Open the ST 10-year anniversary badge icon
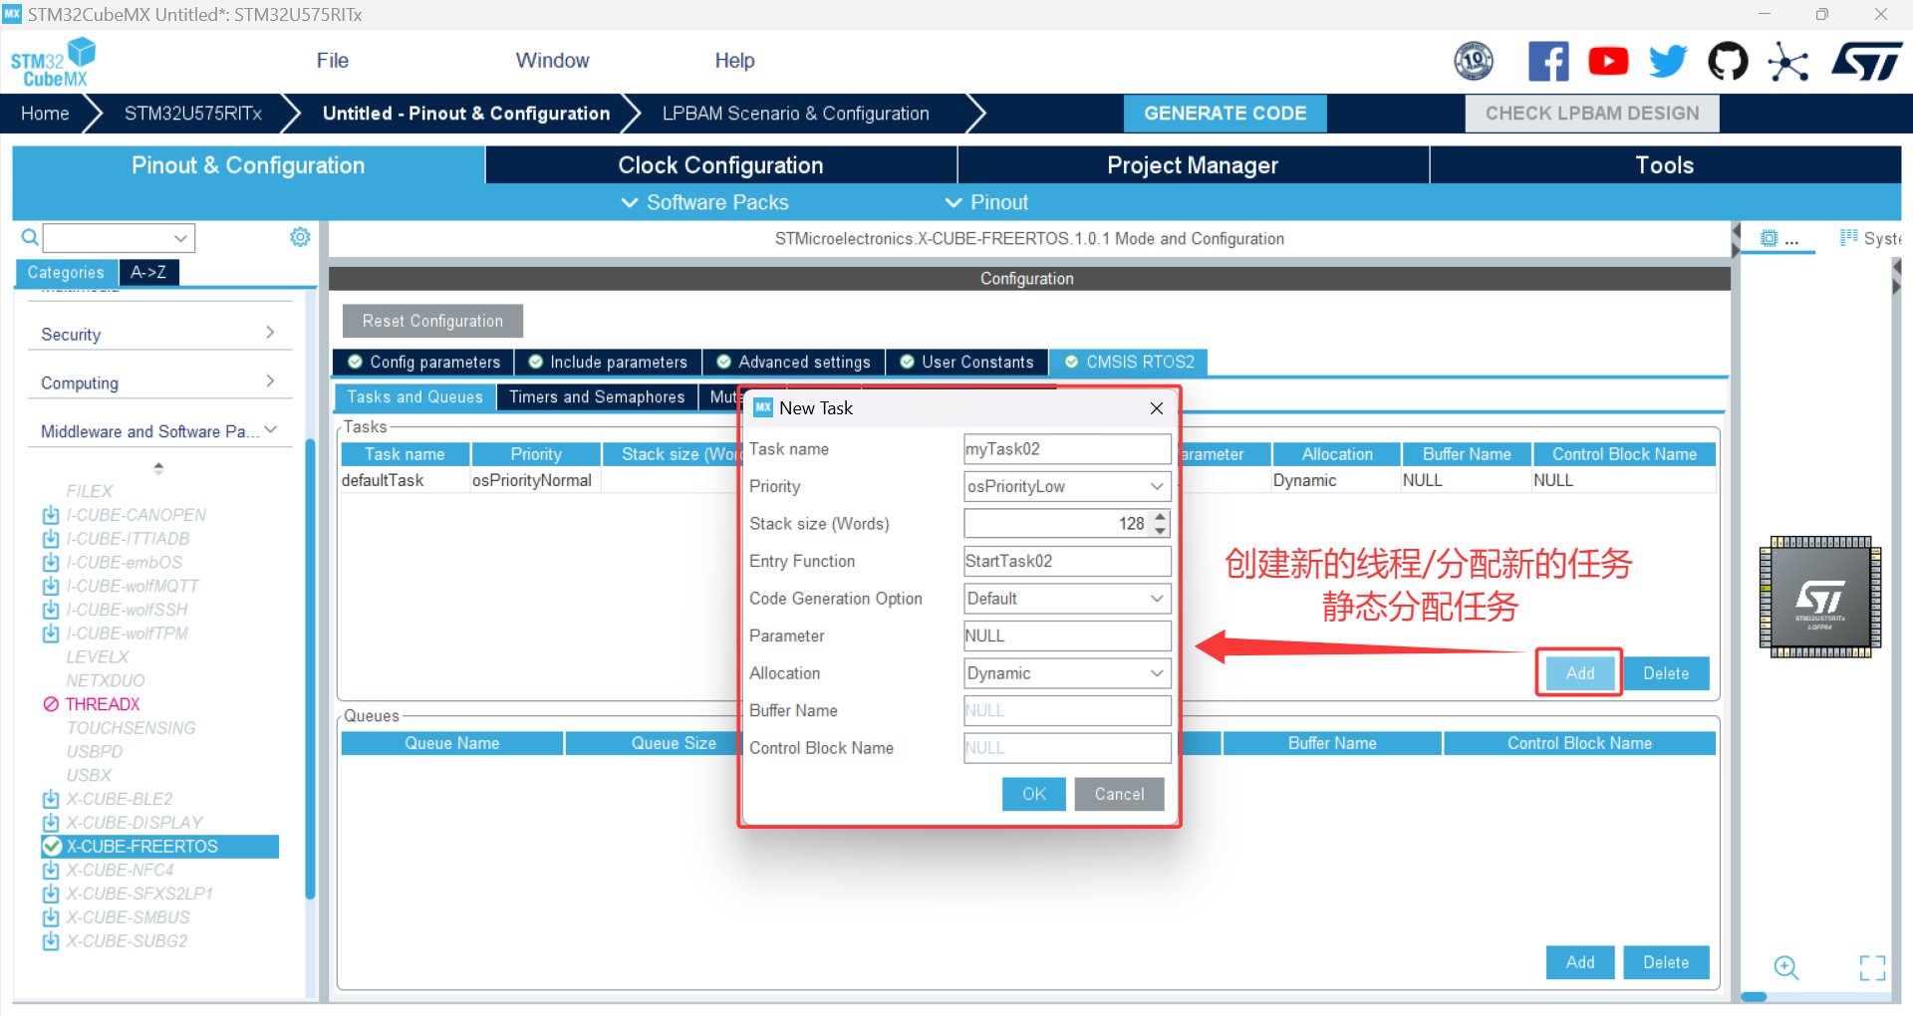Screen dimensions: 1913x1016 point(1474,61)
